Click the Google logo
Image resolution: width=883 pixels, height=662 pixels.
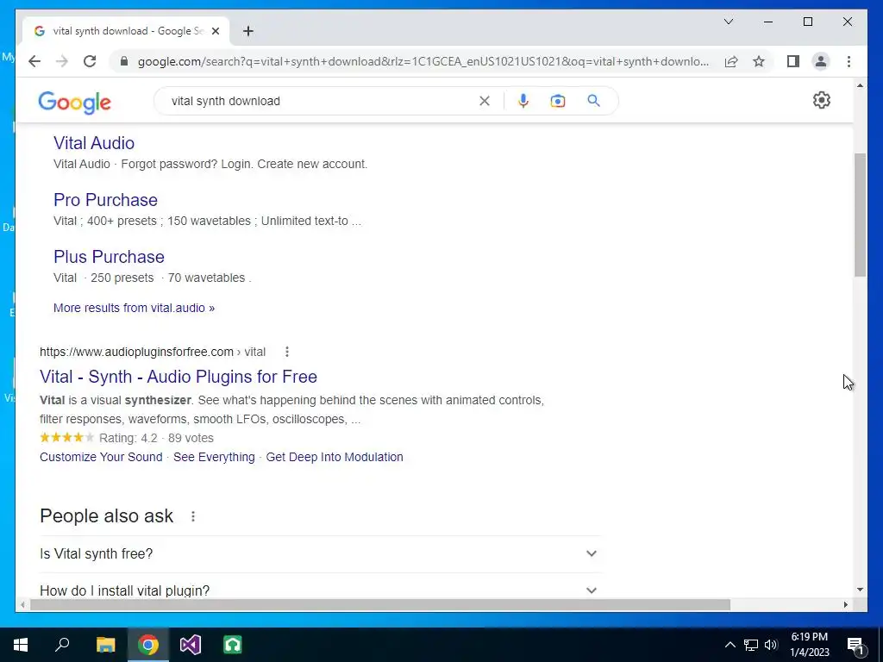click(x=74, y=103)
